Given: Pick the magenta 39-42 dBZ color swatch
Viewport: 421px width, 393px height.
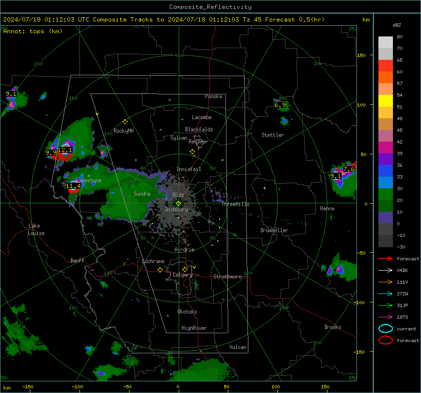Looking at the screenshot, I should pos(385,148).
